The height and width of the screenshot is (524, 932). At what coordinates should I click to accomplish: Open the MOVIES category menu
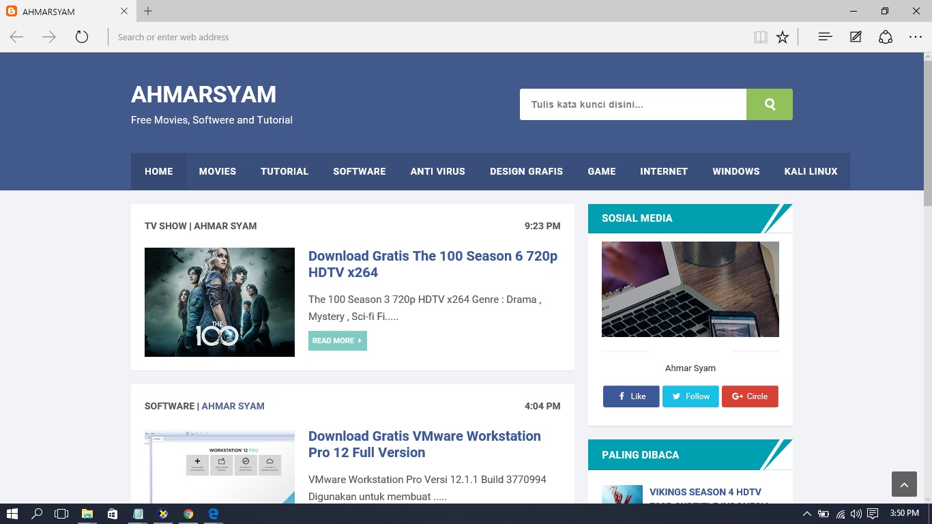tap(217, 171)
